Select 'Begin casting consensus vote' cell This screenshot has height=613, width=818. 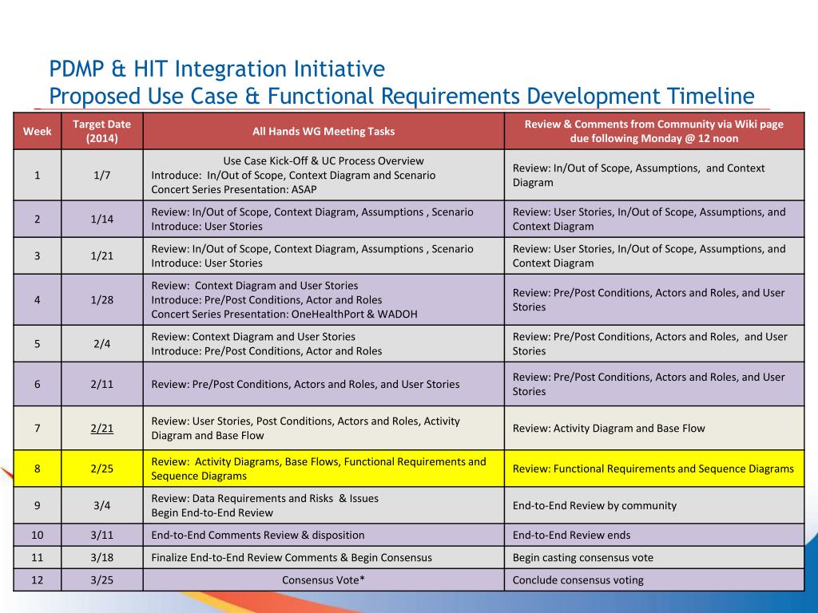[654, 558]
